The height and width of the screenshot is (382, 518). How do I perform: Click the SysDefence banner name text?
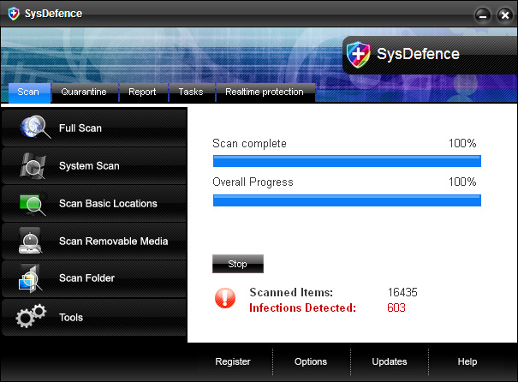[x=418, y=54]
